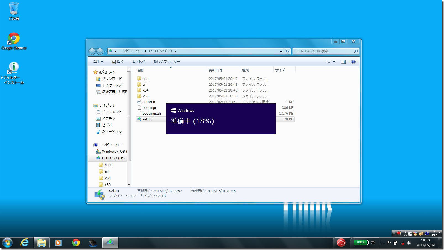Viewport: 444px width, 250px height.
Task: Open Windows Media Player from the taskbar
Action: (58, 243)
